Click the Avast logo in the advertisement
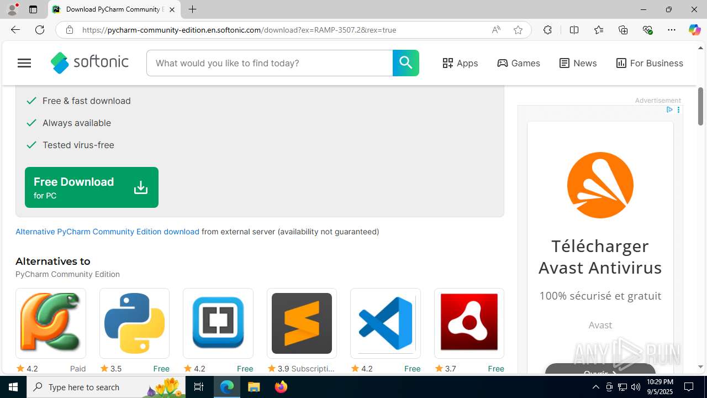Viewport: 707px width, 398px height. tap(600, 185)
